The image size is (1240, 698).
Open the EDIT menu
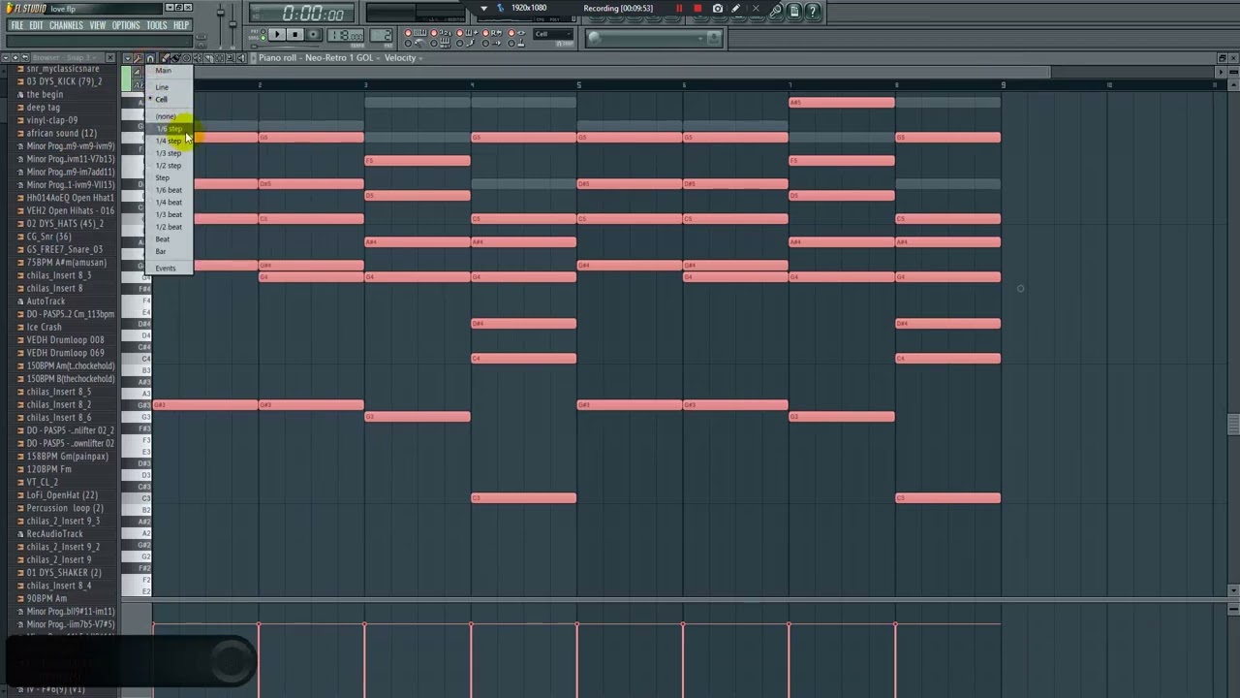[x=36, y=25]
